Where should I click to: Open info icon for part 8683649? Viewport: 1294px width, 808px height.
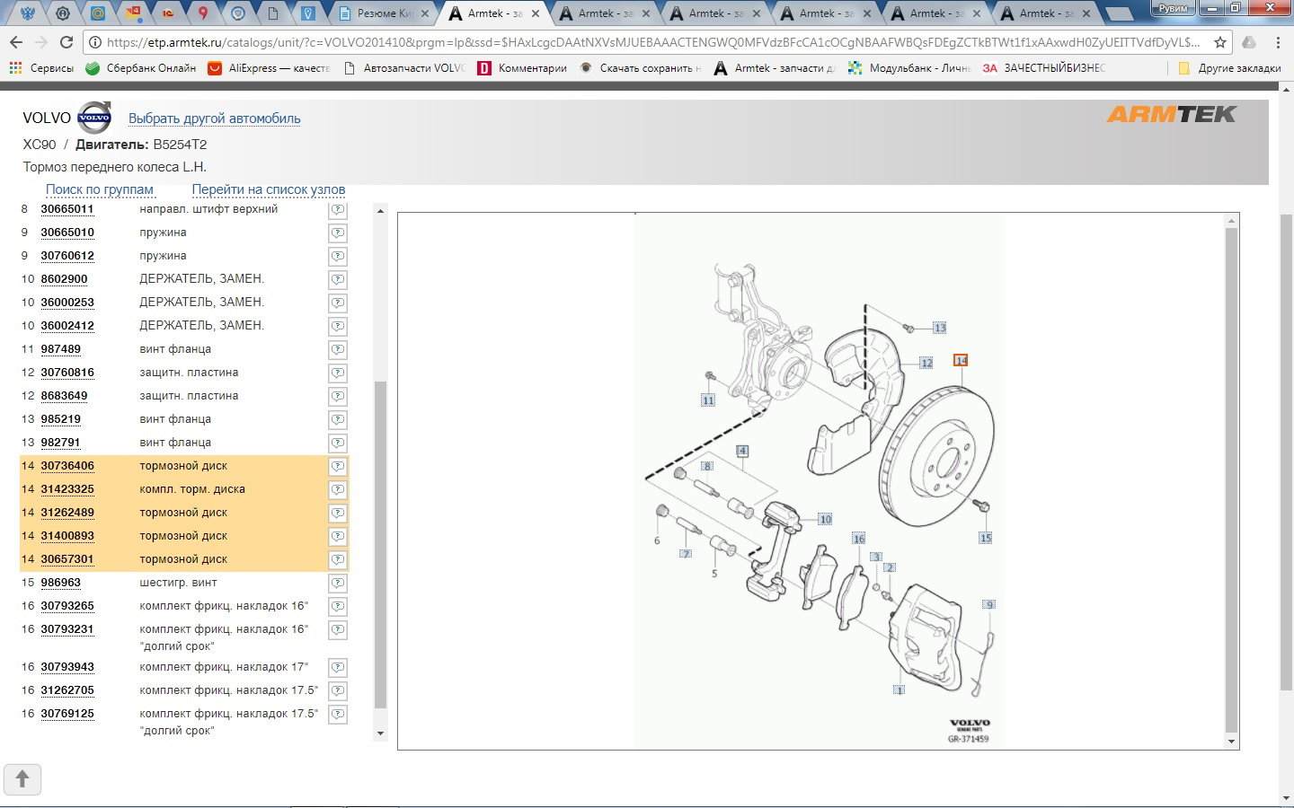(x=338, y=396)
